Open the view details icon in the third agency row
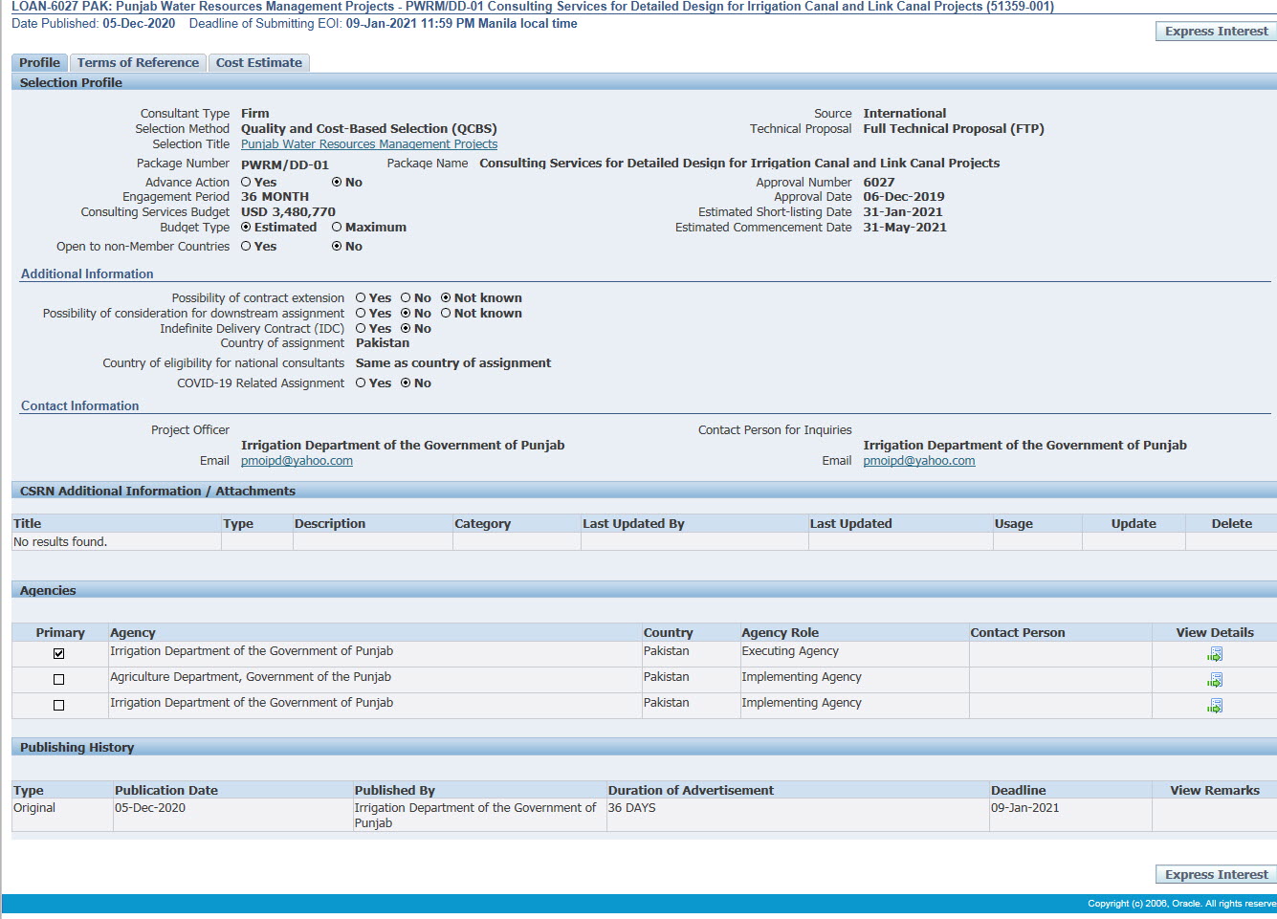Viewport: 1277px width, 919px height. [1215, 706]
